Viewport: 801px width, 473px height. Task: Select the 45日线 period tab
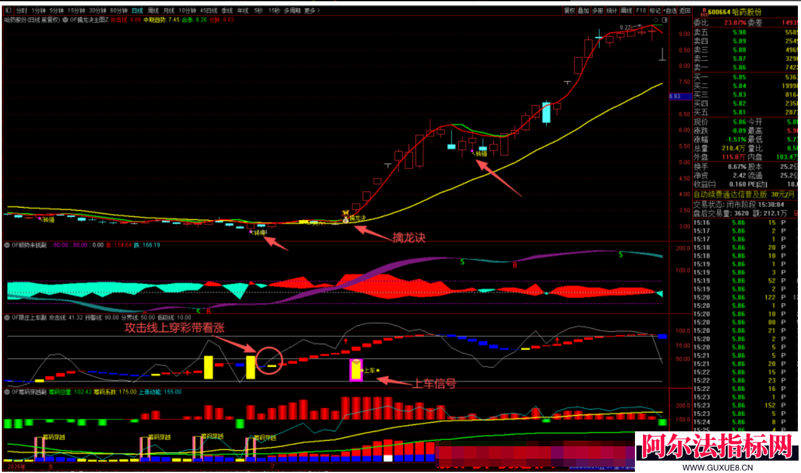[209, 11]
